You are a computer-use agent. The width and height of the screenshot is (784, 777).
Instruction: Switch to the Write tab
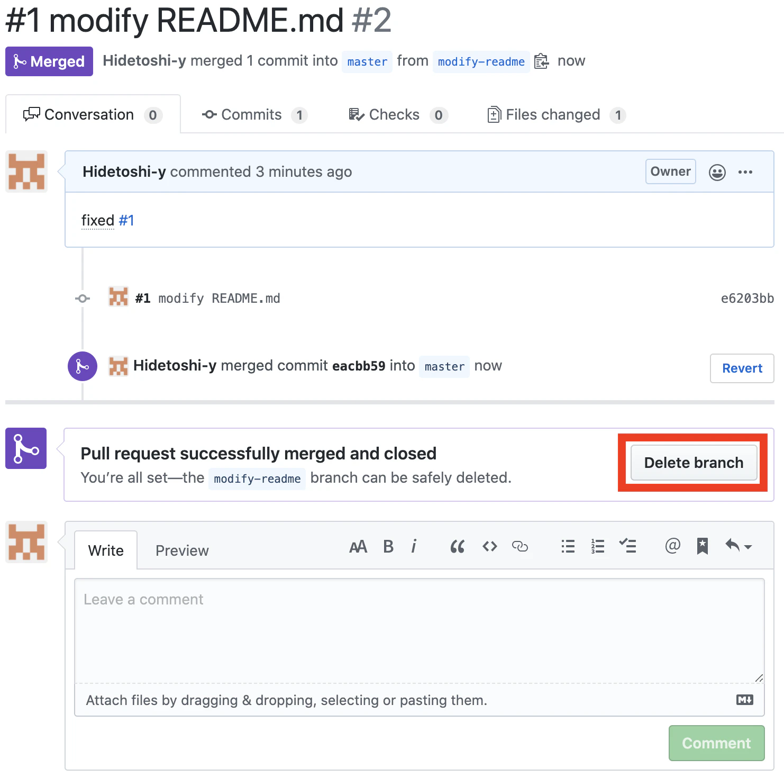pyautogui.click(x=106, y=550)
